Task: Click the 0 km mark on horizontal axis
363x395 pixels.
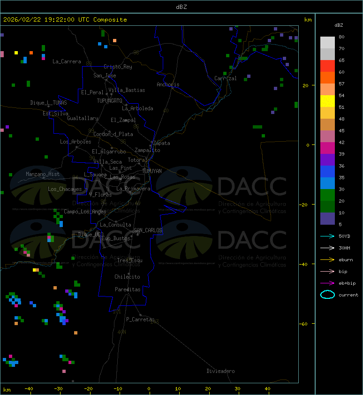Action: pyautogui.click(x=149, y=389)
